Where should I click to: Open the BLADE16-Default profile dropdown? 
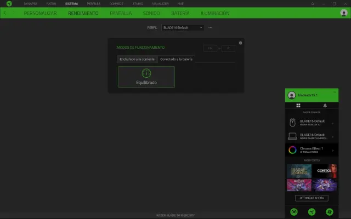click(183, 27)
